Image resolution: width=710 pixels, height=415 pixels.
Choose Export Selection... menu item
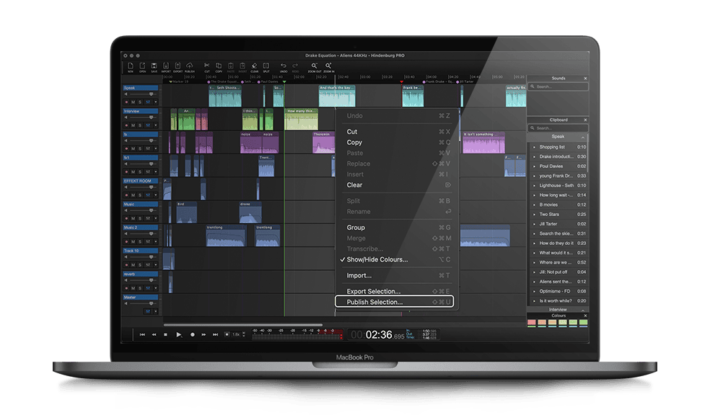(398, 291)
